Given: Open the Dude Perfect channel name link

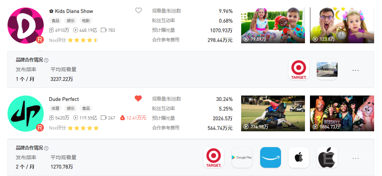Looking at the screenshot, I should pyautogui.click(x=64, y=99).
